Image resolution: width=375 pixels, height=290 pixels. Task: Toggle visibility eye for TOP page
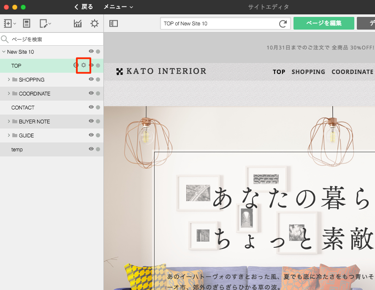(91, 65)
